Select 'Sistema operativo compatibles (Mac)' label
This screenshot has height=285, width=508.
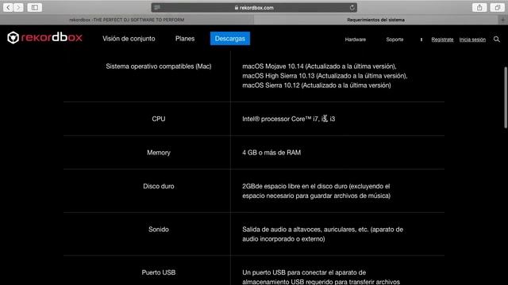159,66
